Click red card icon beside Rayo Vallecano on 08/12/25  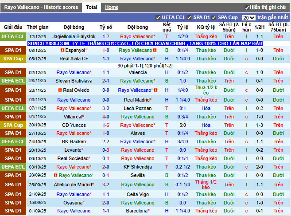pos(155,50)
